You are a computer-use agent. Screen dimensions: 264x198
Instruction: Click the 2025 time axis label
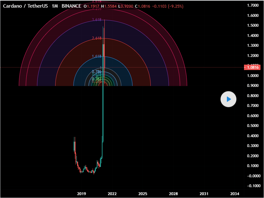tap(143, 194)
